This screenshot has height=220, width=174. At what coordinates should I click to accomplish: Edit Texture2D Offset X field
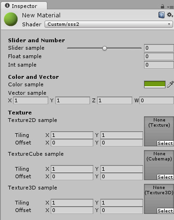[x=72, y=143]
